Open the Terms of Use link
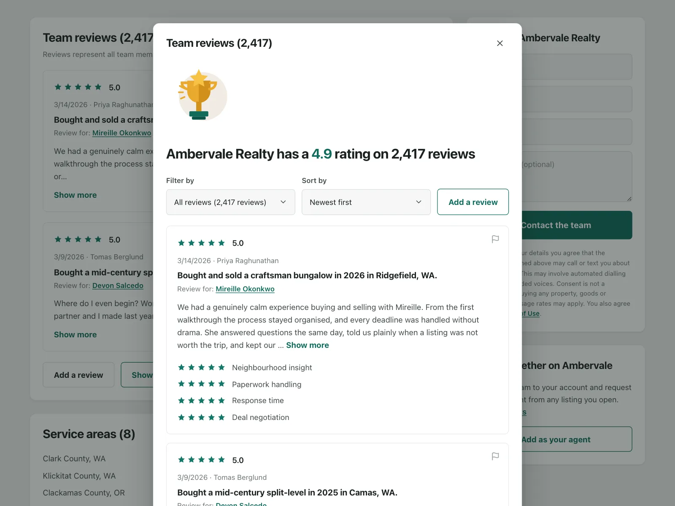Viewport: 675px width, 506px height. click(531, 314)
